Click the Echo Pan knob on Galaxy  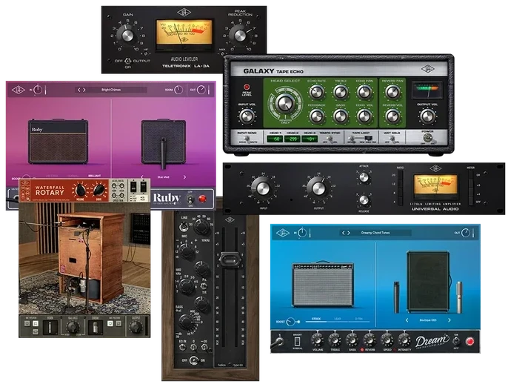[x=364, y=93]
